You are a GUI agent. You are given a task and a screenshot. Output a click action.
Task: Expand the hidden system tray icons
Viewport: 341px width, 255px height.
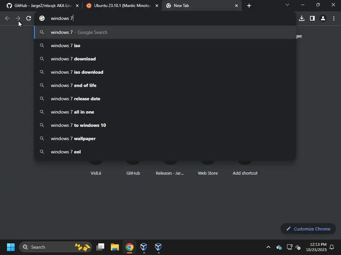click(x=268, y=247)
